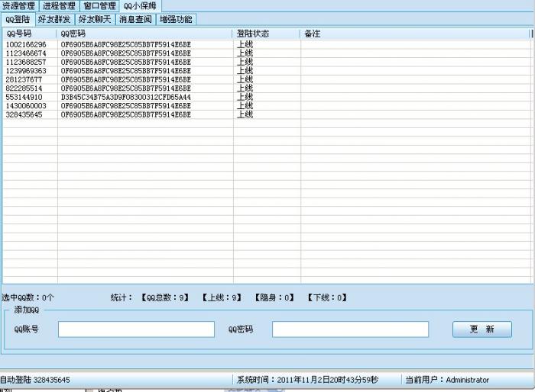
Task: Click the 【下线：0】 statistic
Action: 327,297
